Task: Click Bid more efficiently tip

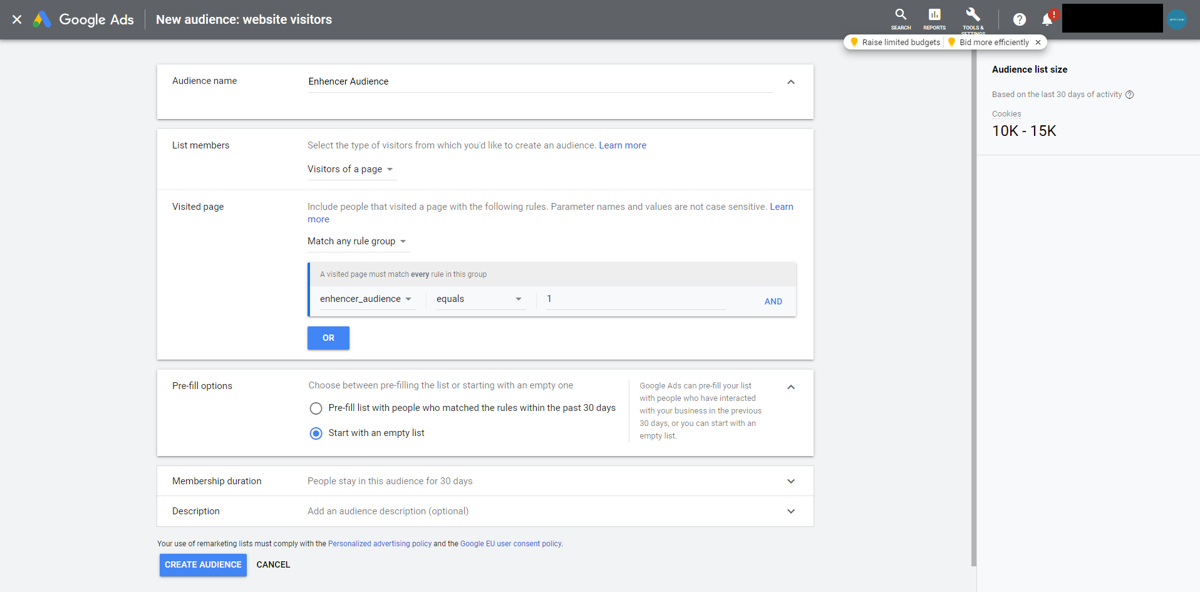Action: [x=988, y=42]
